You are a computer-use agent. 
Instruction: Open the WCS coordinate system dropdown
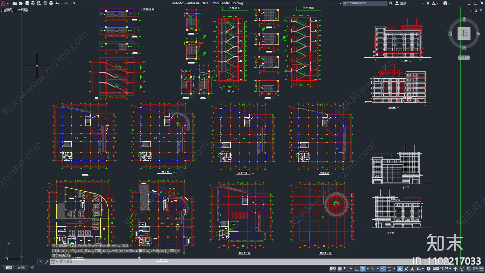(x=464, y=57)
